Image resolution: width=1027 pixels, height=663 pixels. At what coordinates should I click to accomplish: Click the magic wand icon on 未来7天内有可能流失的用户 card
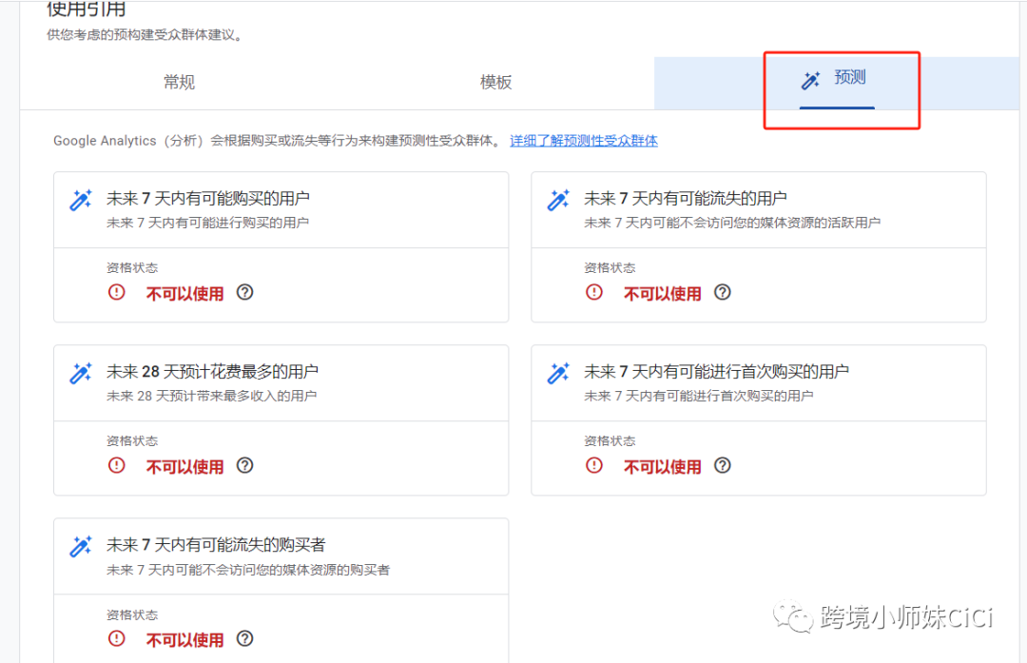pos(557,199)
